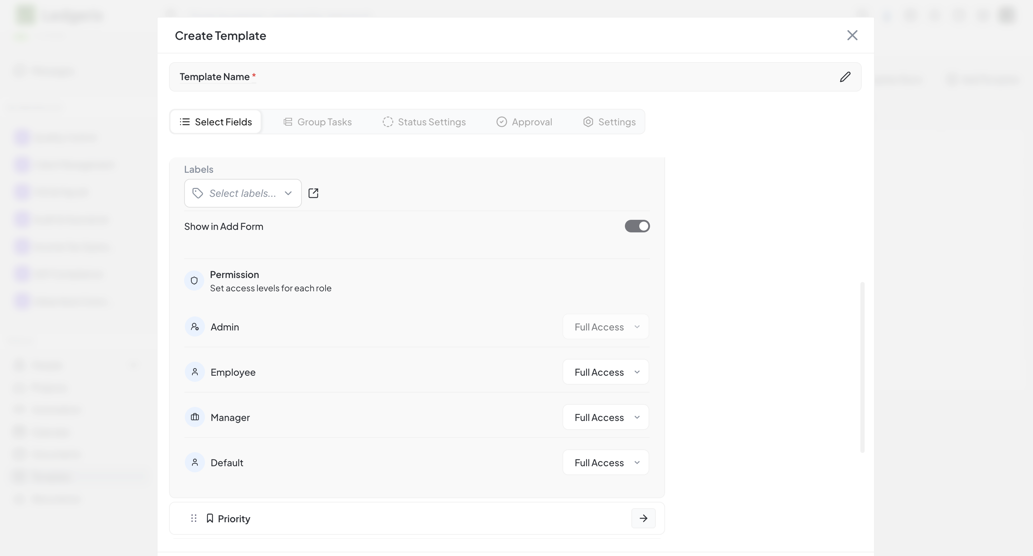Click the pencil edit icon in Template Name field

pyautogui.click(x=845, y=77)
